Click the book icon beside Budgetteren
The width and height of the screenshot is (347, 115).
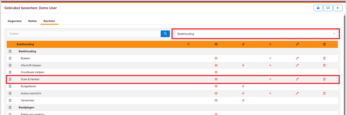[10, 86]
